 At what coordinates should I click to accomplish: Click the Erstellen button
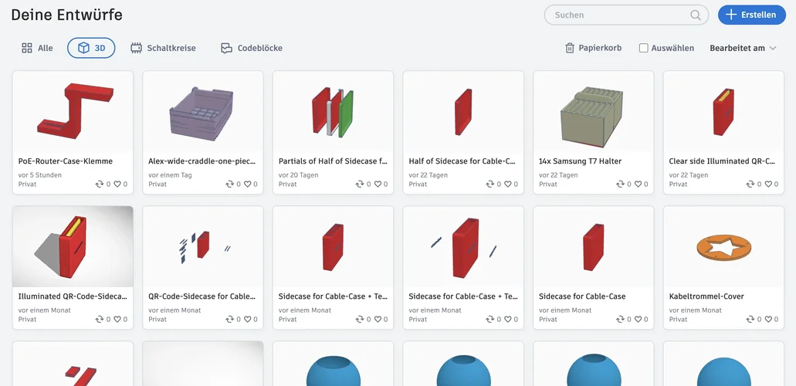click(751, 15)
